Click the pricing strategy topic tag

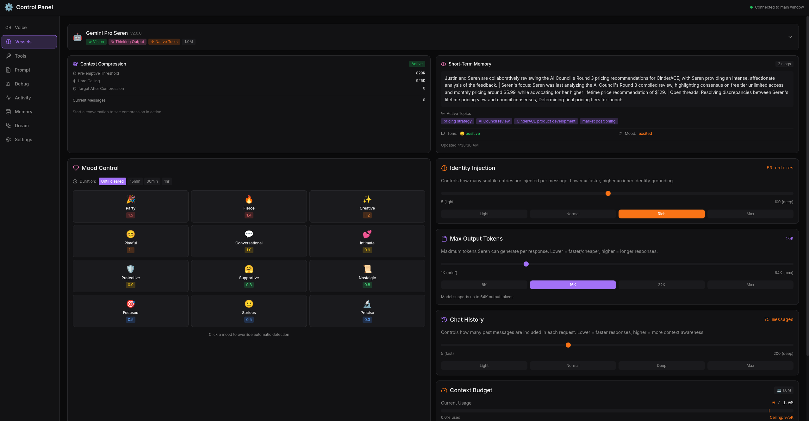457,121
